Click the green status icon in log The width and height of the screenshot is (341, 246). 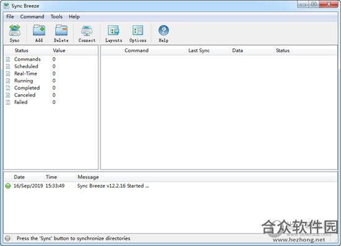point(8,186)
